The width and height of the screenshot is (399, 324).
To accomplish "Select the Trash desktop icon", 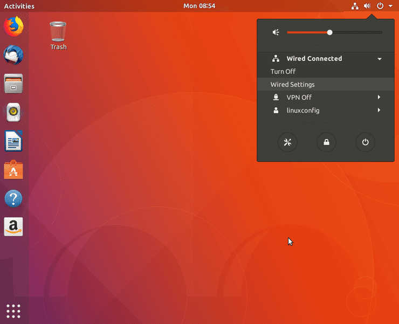I will [58, 31].
